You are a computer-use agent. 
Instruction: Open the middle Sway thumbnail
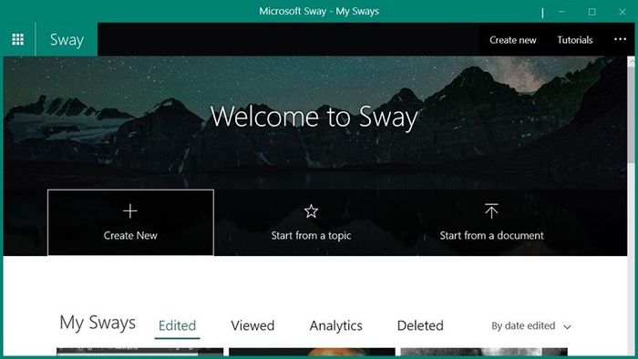tap(312, 352)
